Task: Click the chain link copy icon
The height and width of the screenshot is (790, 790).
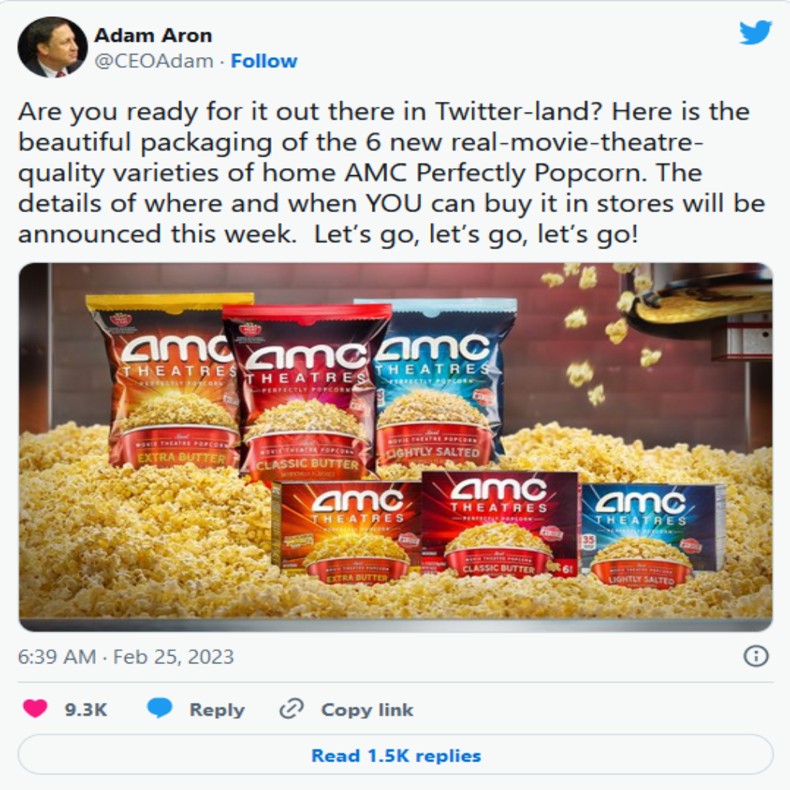Action: tap(292, 708)
